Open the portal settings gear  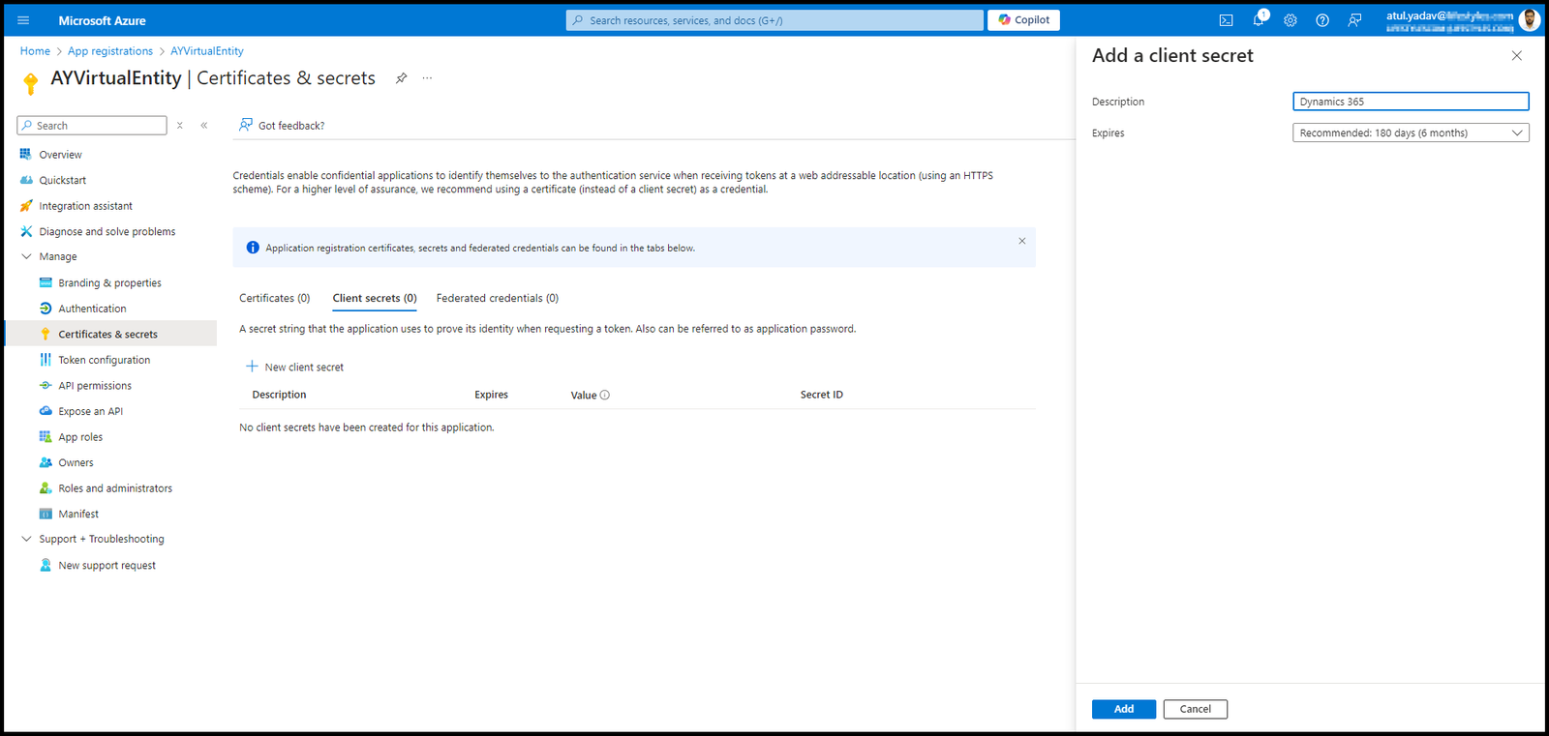pyautogui.click(x=1291, y=20)
